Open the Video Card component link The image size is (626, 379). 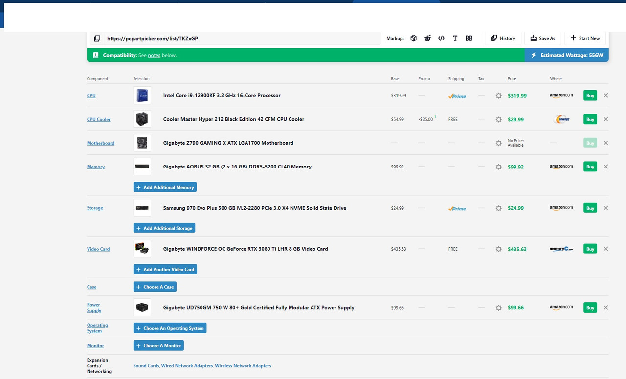98,249
